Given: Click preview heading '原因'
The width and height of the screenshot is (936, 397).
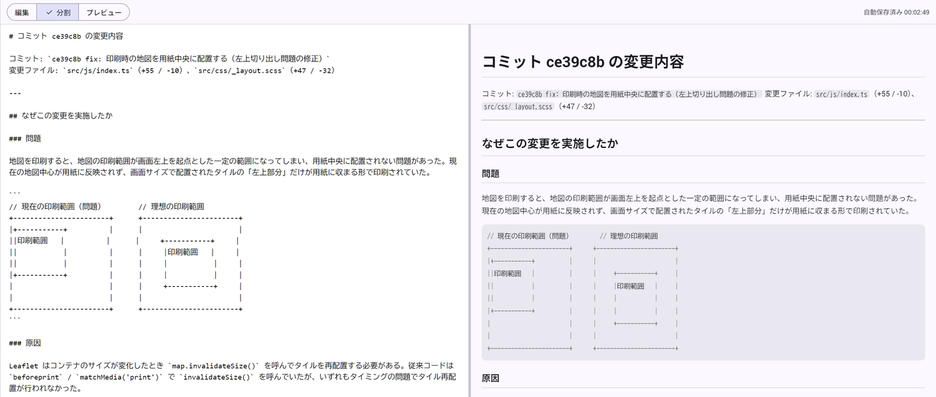Looking at the screenshot, I should (491, 378).
